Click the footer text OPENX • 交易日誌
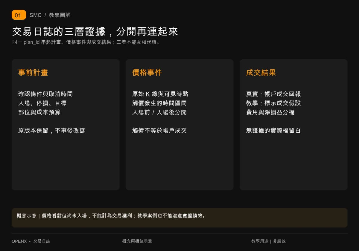Image resolution: width=359 pixels, height=251 pixels. [31, 241]
